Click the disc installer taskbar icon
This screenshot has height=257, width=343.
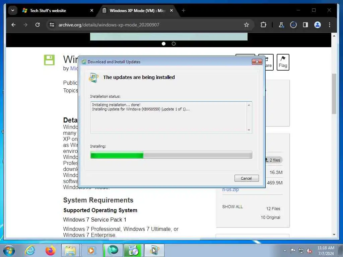pos(133,250)
